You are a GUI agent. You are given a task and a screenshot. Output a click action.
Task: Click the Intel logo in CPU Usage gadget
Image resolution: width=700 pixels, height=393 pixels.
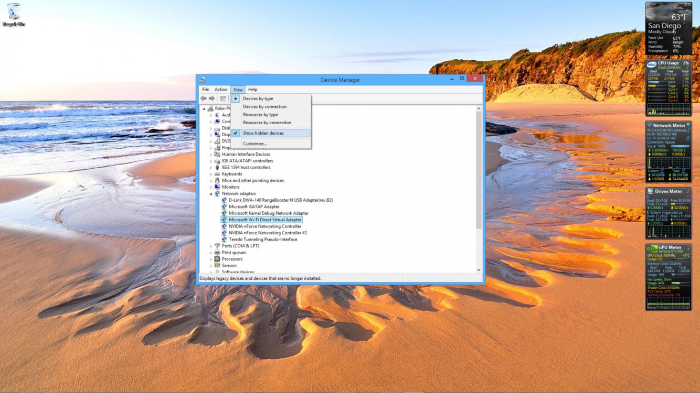[x=651, y=63]
